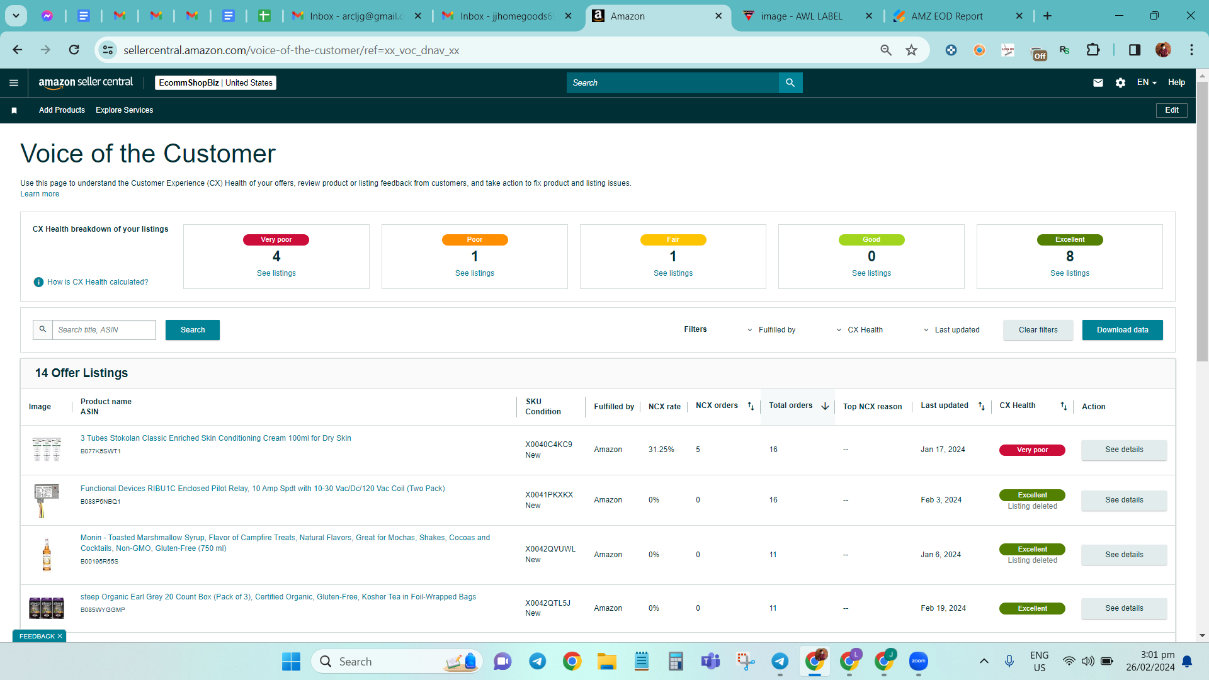Click See listings under Excellent

point(1070,273)
